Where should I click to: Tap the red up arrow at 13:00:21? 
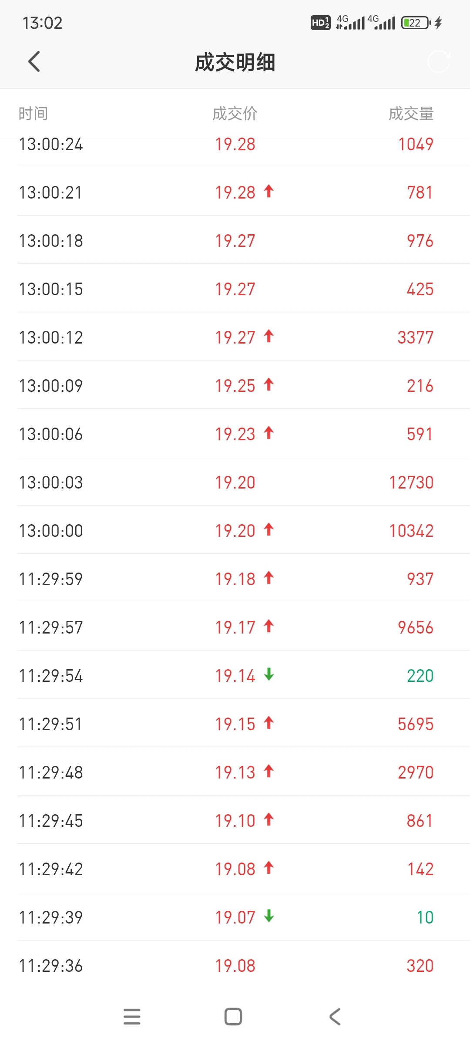pyautogui.click(x=269, y=191)
